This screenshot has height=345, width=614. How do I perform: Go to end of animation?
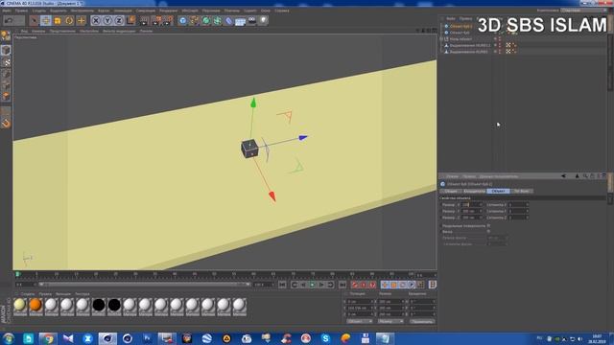pos(342,285)
